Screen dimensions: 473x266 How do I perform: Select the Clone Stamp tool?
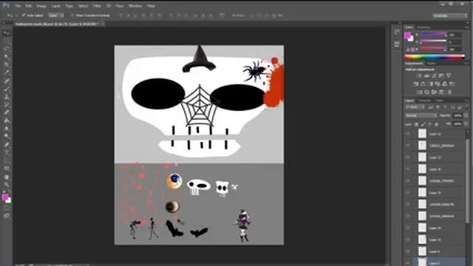(7, 97)
